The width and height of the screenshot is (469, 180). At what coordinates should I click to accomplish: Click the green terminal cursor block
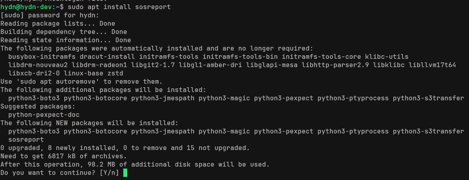(x=125, y=173)
